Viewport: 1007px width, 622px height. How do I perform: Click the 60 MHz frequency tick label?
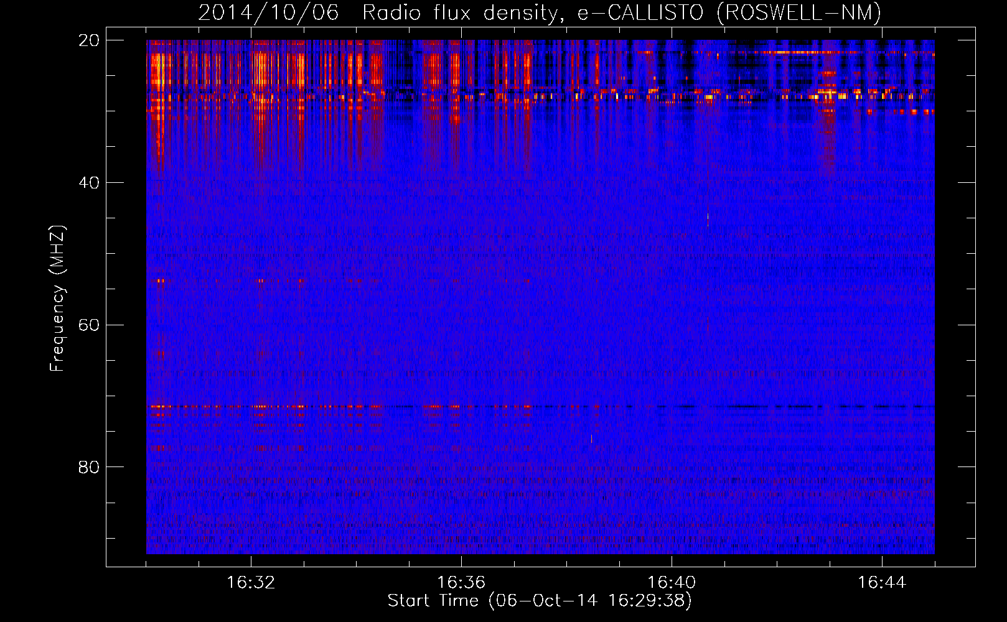[88, 325]
